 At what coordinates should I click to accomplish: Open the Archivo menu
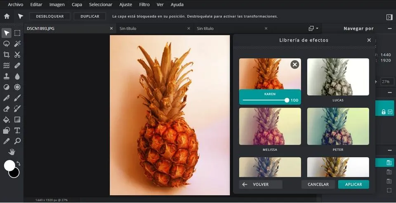(x=15, y=5)
